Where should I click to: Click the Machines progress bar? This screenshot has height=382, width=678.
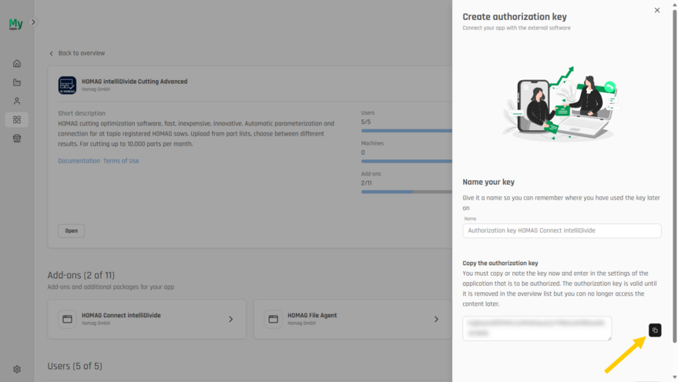[407, 161]
